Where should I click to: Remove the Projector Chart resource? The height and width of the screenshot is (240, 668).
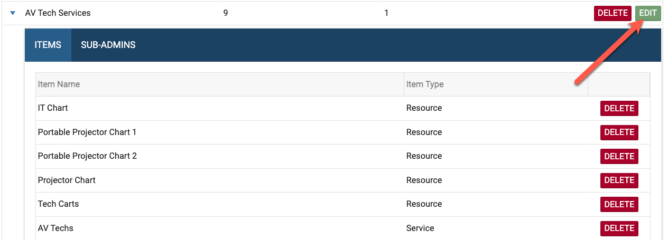[619, 180]
